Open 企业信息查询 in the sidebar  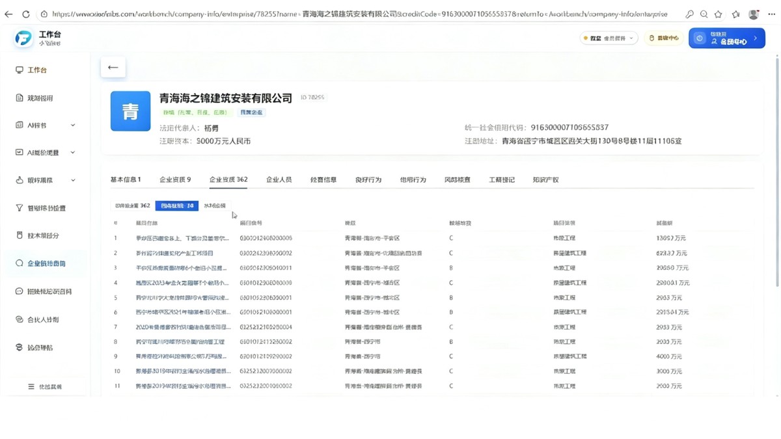pyautogui.click(x=46, y=263)
